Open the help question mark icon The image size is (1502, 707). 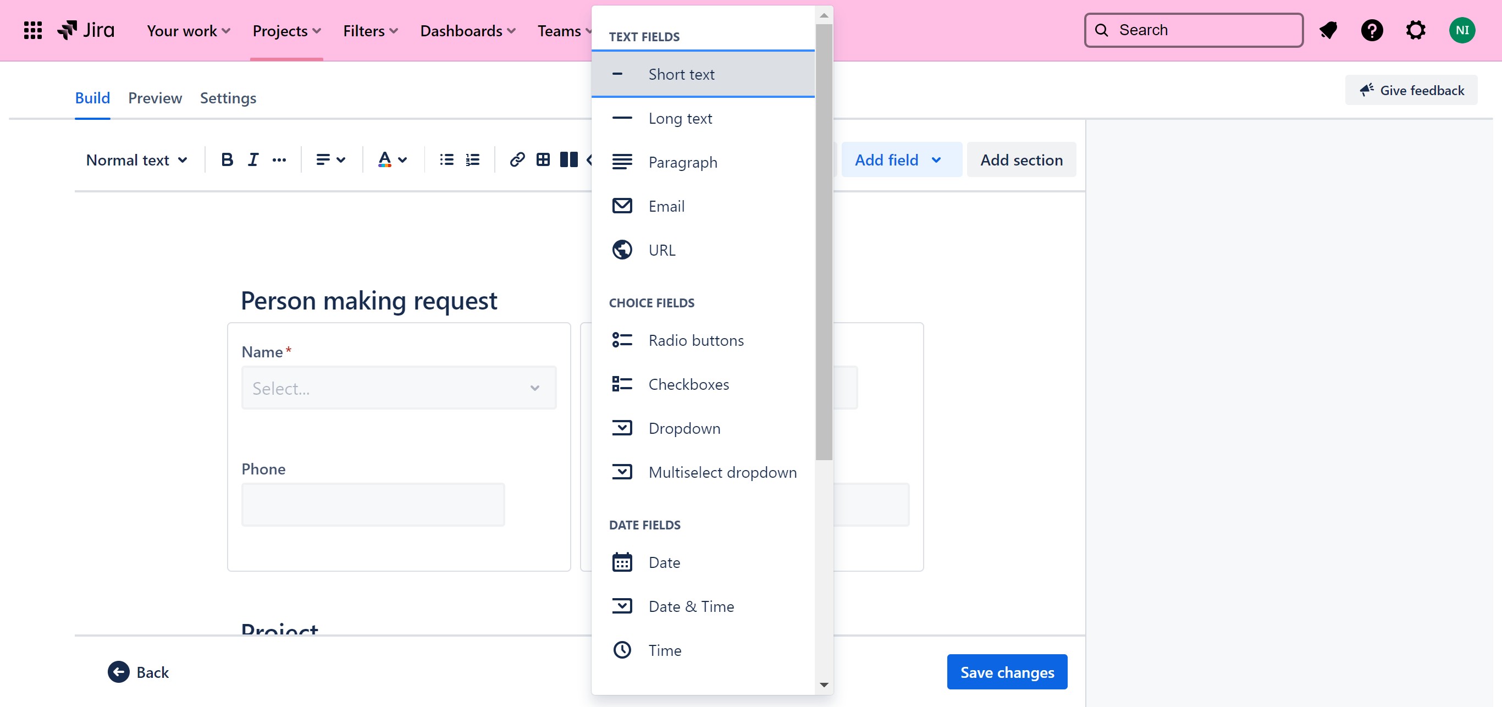(1372, 30)
